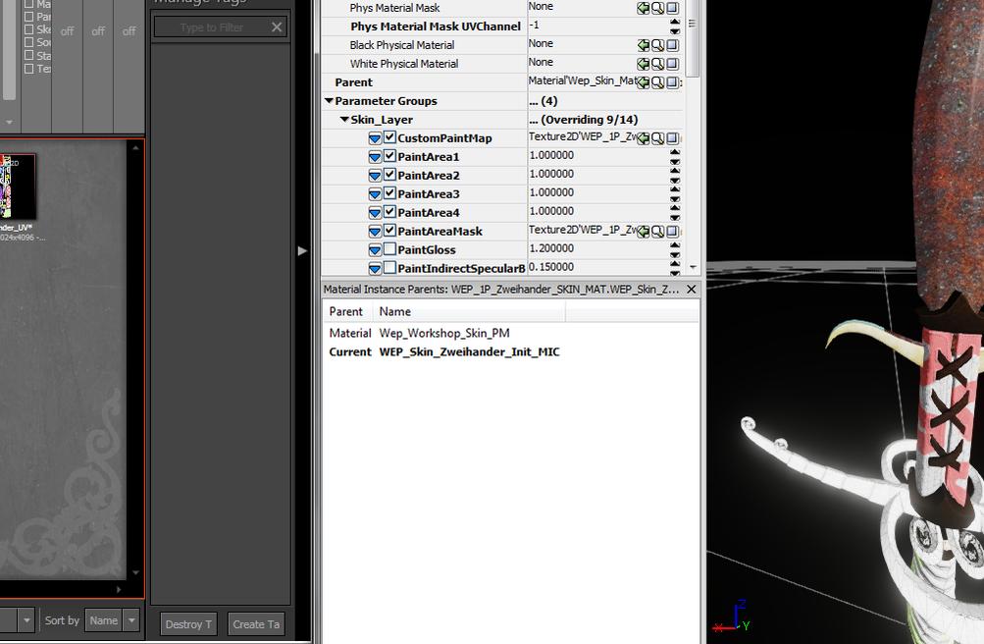
Task: Click the property list scroll down arrow
Action: 693,267
